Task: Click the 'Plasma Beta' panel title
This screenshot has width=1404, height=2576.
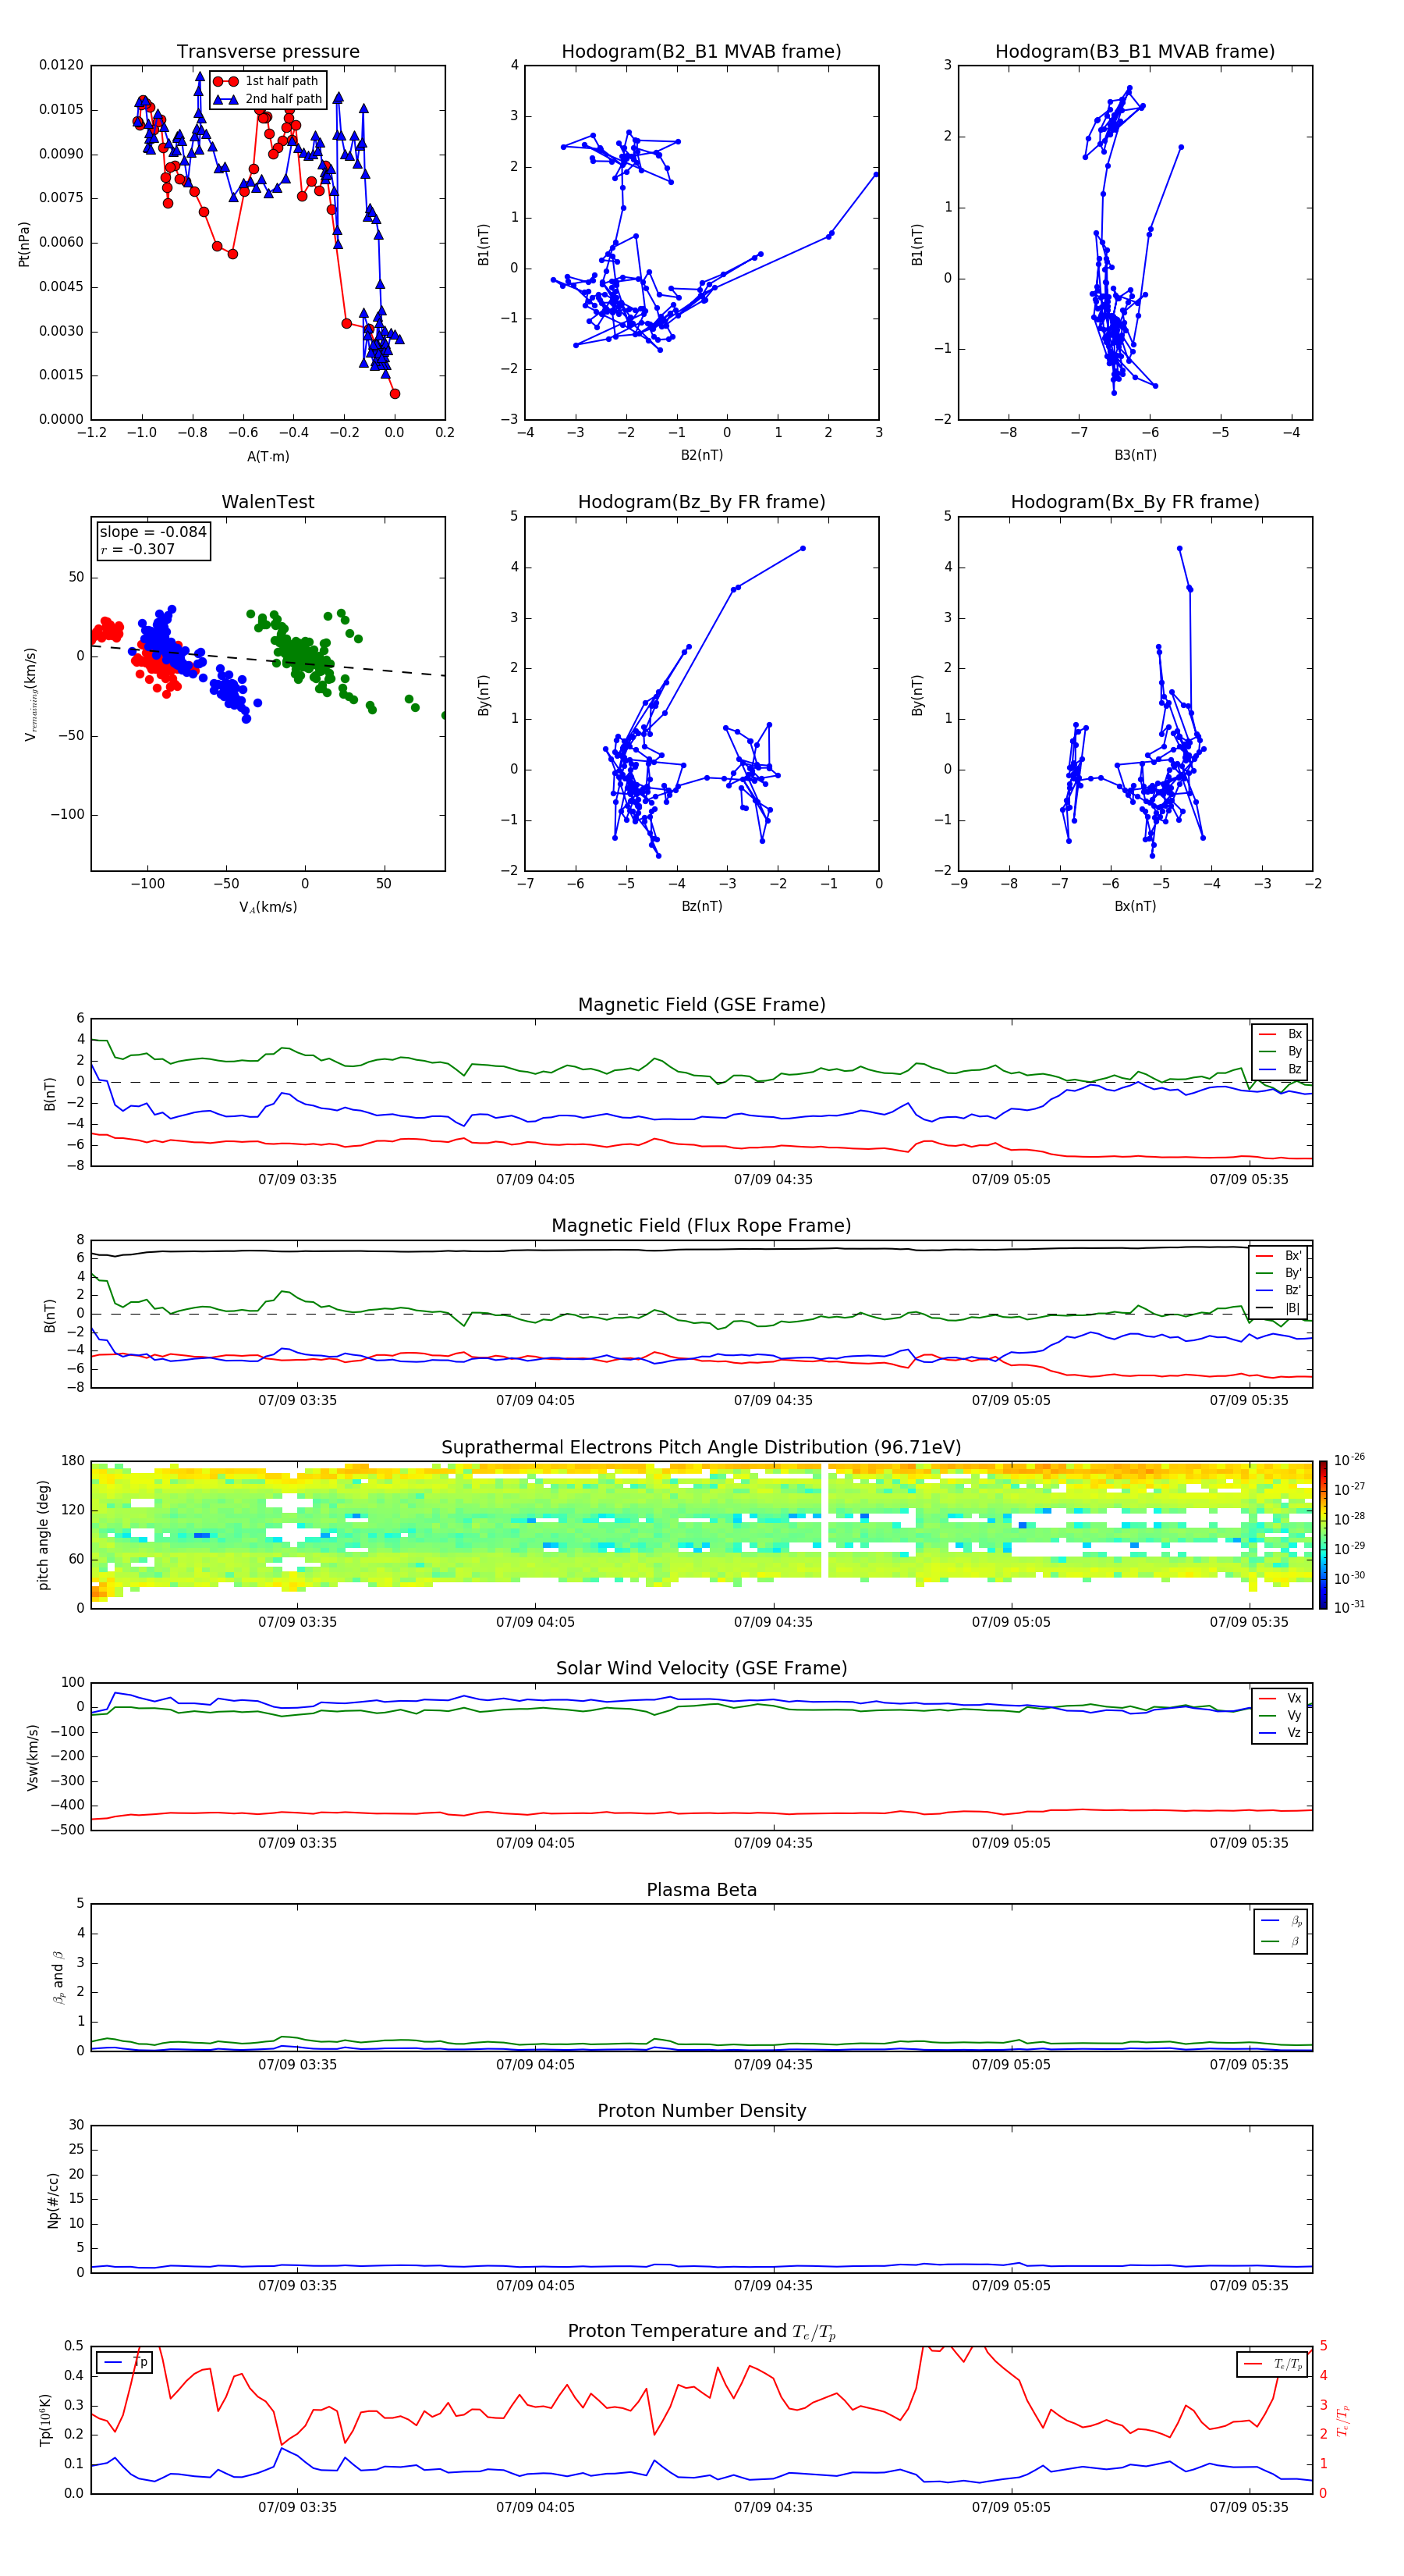Action: point(701,1890)
